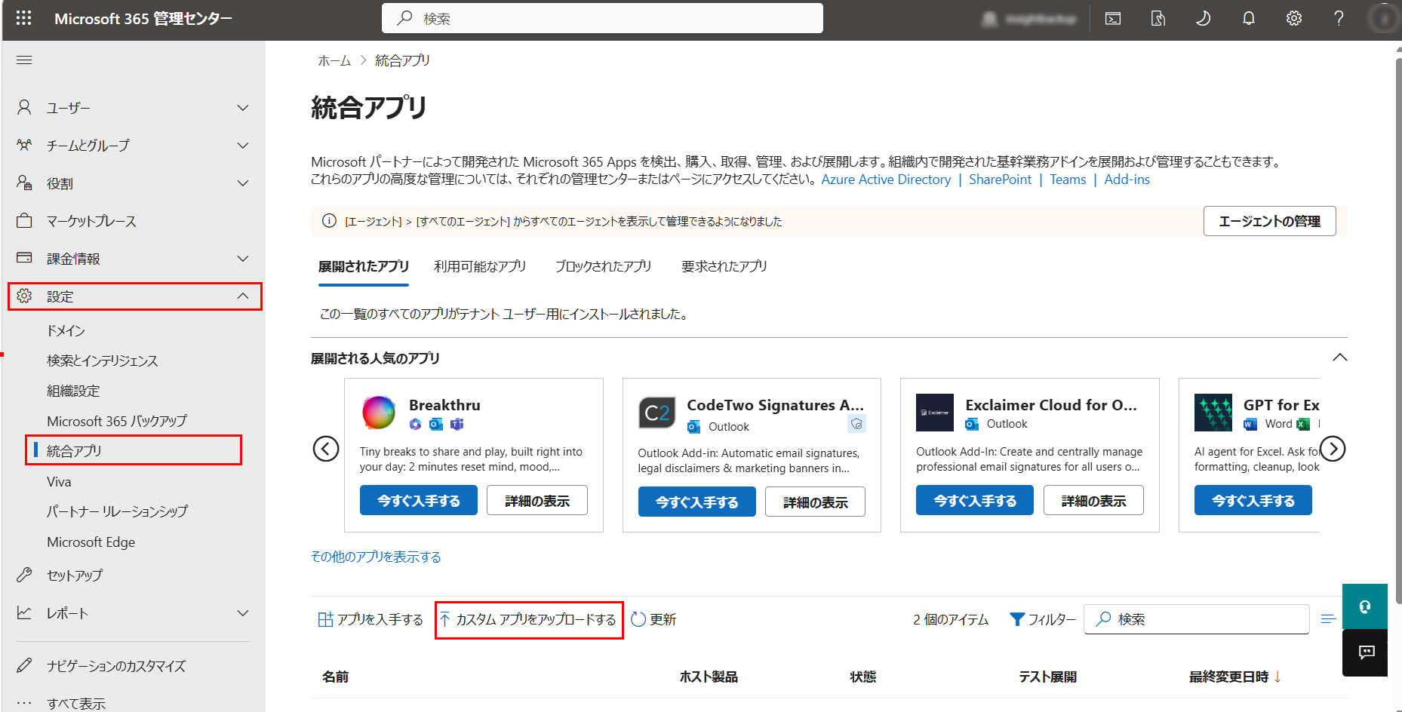Go to next popular apps carousel arrow
The height and width of the screenshot is (712, 1402).
(1333, 449)
